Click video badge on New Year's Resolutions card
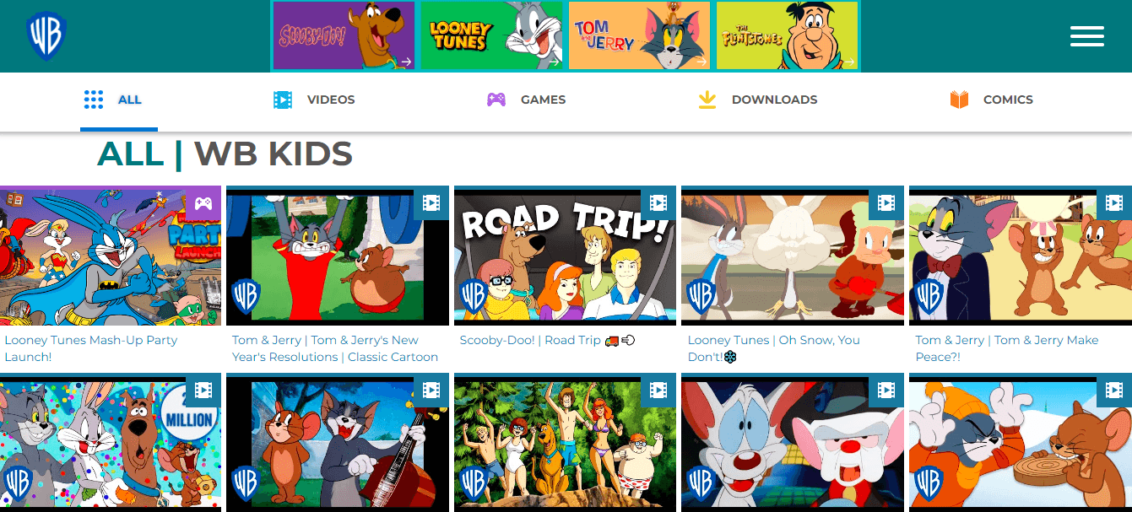The height and width of the screenshot is (512, 1132). [x=431, y=203]
